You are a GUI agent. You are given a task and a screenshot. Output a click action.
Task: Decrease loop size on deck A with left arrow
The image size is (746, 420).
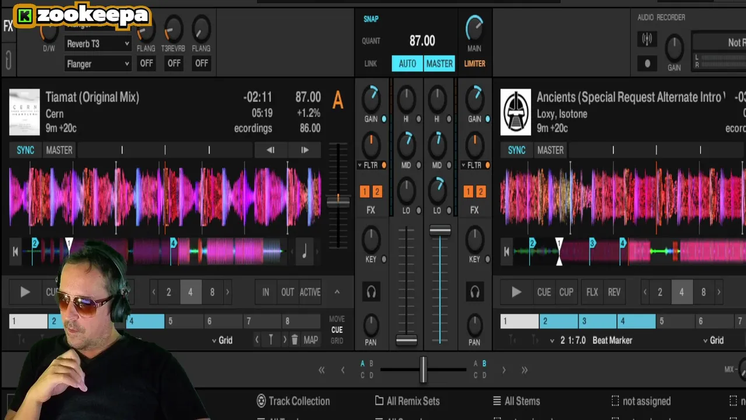click(154, 292)
